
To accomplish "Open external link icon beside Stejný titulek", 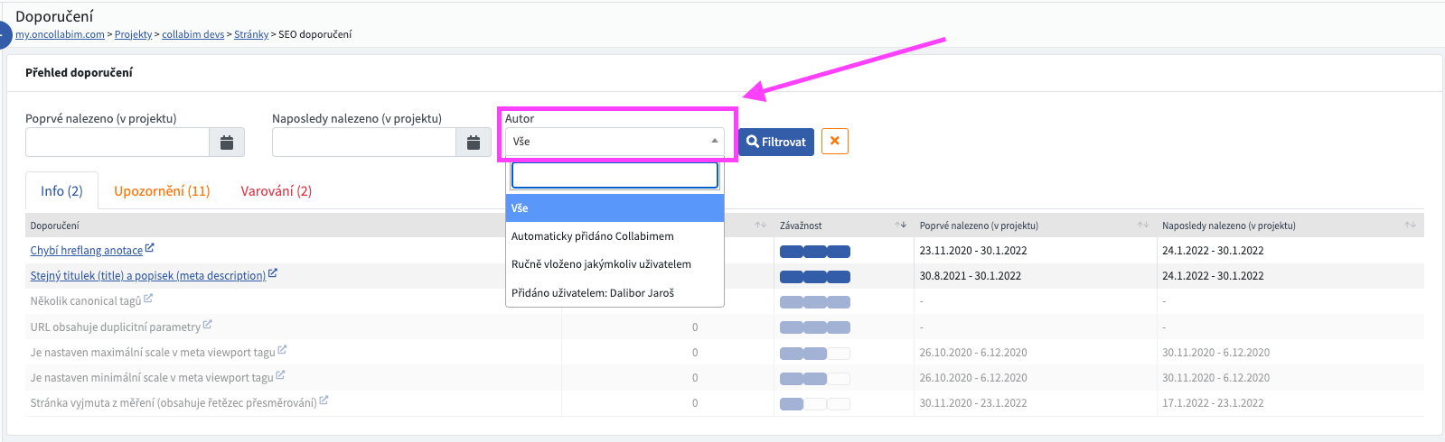I will point(273,273).
